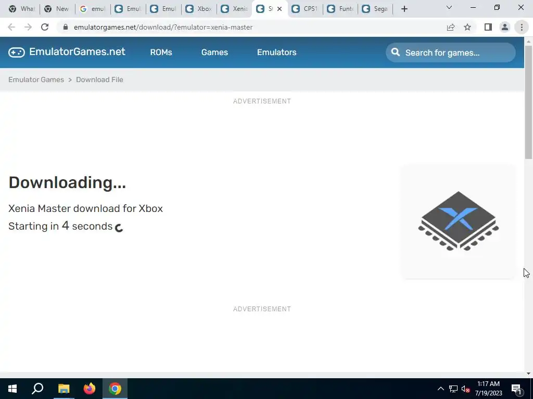
Task: Click the network tray icon
Action: point(453,389)
